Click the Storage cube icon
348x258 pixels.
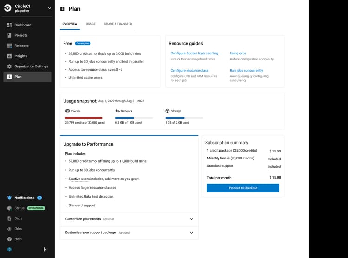pyautogui.click(x=168, y=111)
